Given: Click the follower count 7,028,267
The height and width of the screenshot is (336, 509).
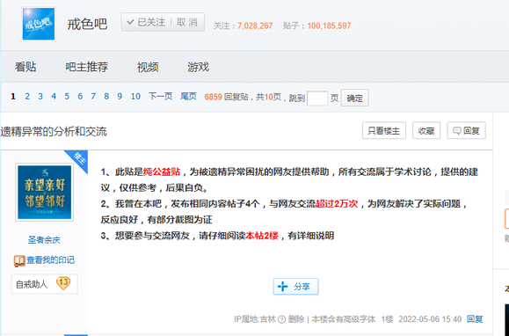Looking at the screenshot, I should (x=255, y=26).
